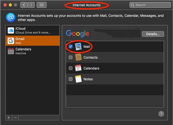Click the 'Mail' label in services list
This screenshot has width=173, height=125.
[87, 47]
